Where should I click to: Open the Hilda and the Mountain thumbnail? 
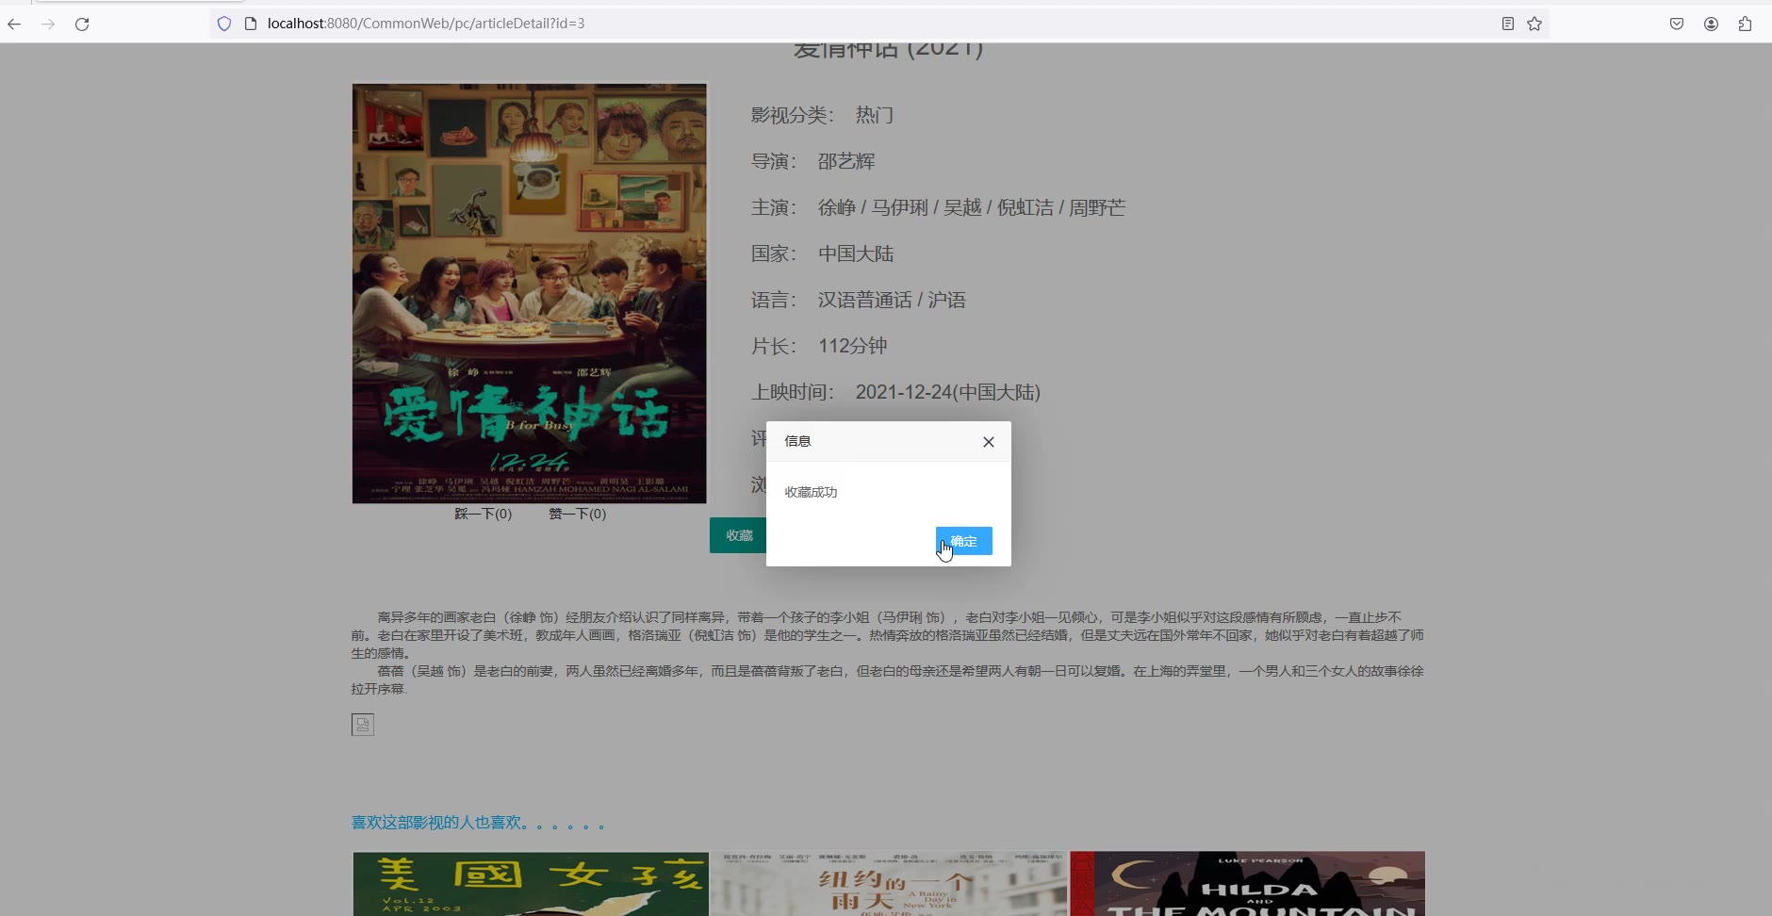click(x=1248, y=884)
